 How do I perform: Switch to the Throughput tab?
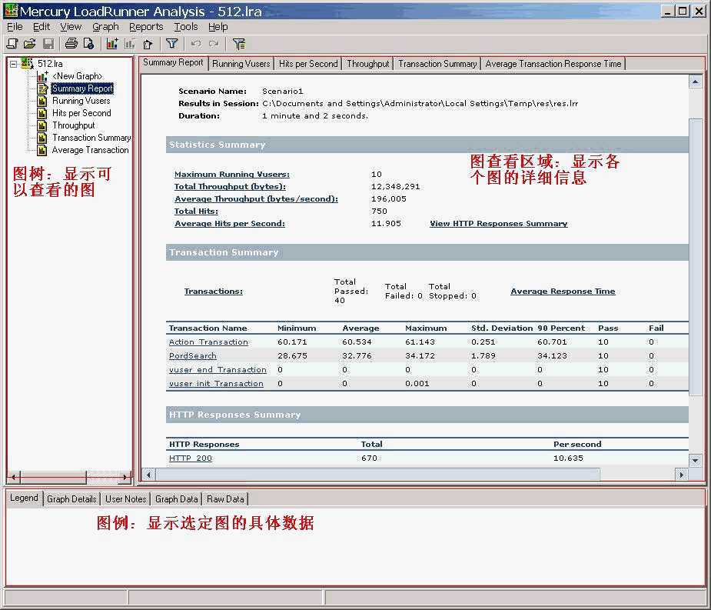pos(367,64)
